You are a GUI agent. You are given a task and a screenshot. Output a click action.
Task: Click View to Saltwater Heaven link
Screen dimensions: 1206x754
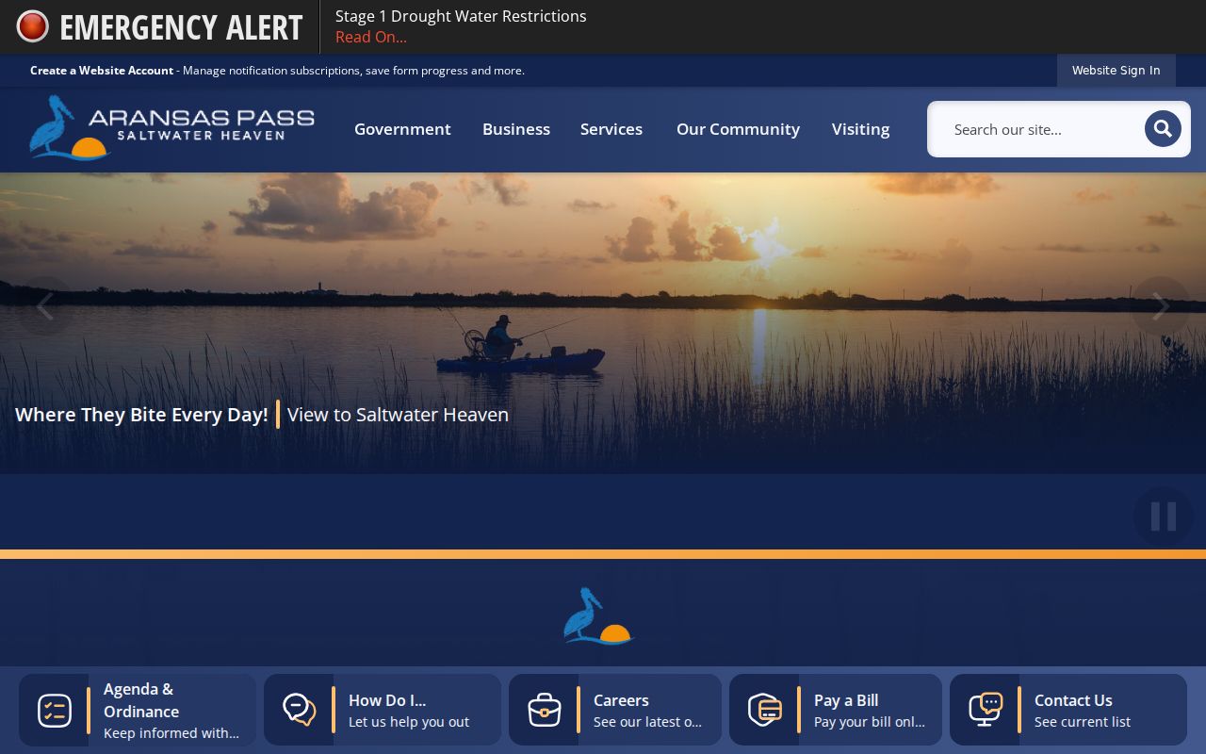pyautogui.click(x=398, y=415)
